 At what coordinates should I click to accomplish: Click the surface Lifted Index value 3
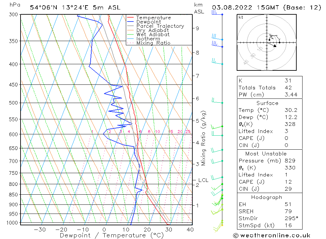coord(286,131)
